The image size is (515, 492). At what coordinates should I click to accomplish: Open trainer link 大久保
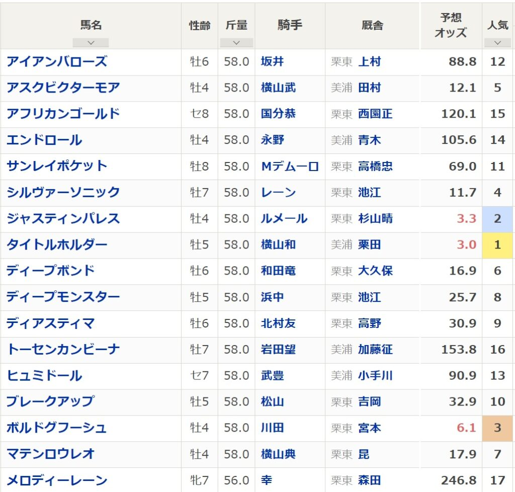click(375, 271)
